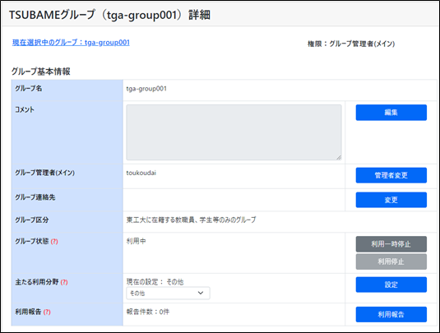Image resolution: width=440 pixels, height=333 pixels.
Task: Open the その他 usage field dropdown
Action: pos(168,294)
